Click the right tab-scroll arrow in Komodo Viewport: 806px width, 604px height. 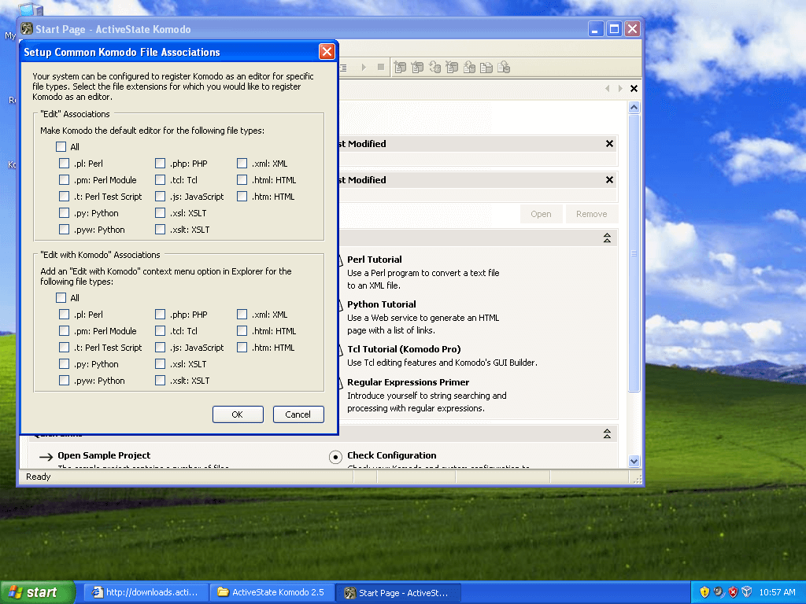coord(620,88)
